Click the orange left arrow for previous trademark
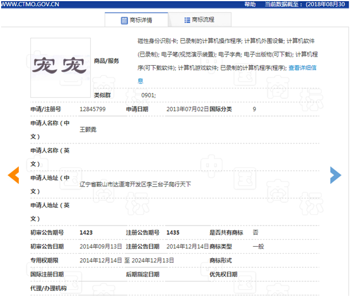The image size is (351, 297). (x=13, y=175)
